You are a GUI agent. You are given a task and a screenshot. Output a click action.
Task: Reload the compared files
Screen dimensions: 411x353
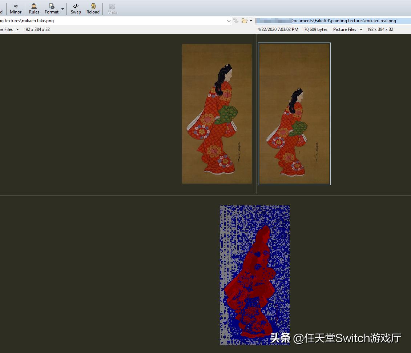click(93, 9)
